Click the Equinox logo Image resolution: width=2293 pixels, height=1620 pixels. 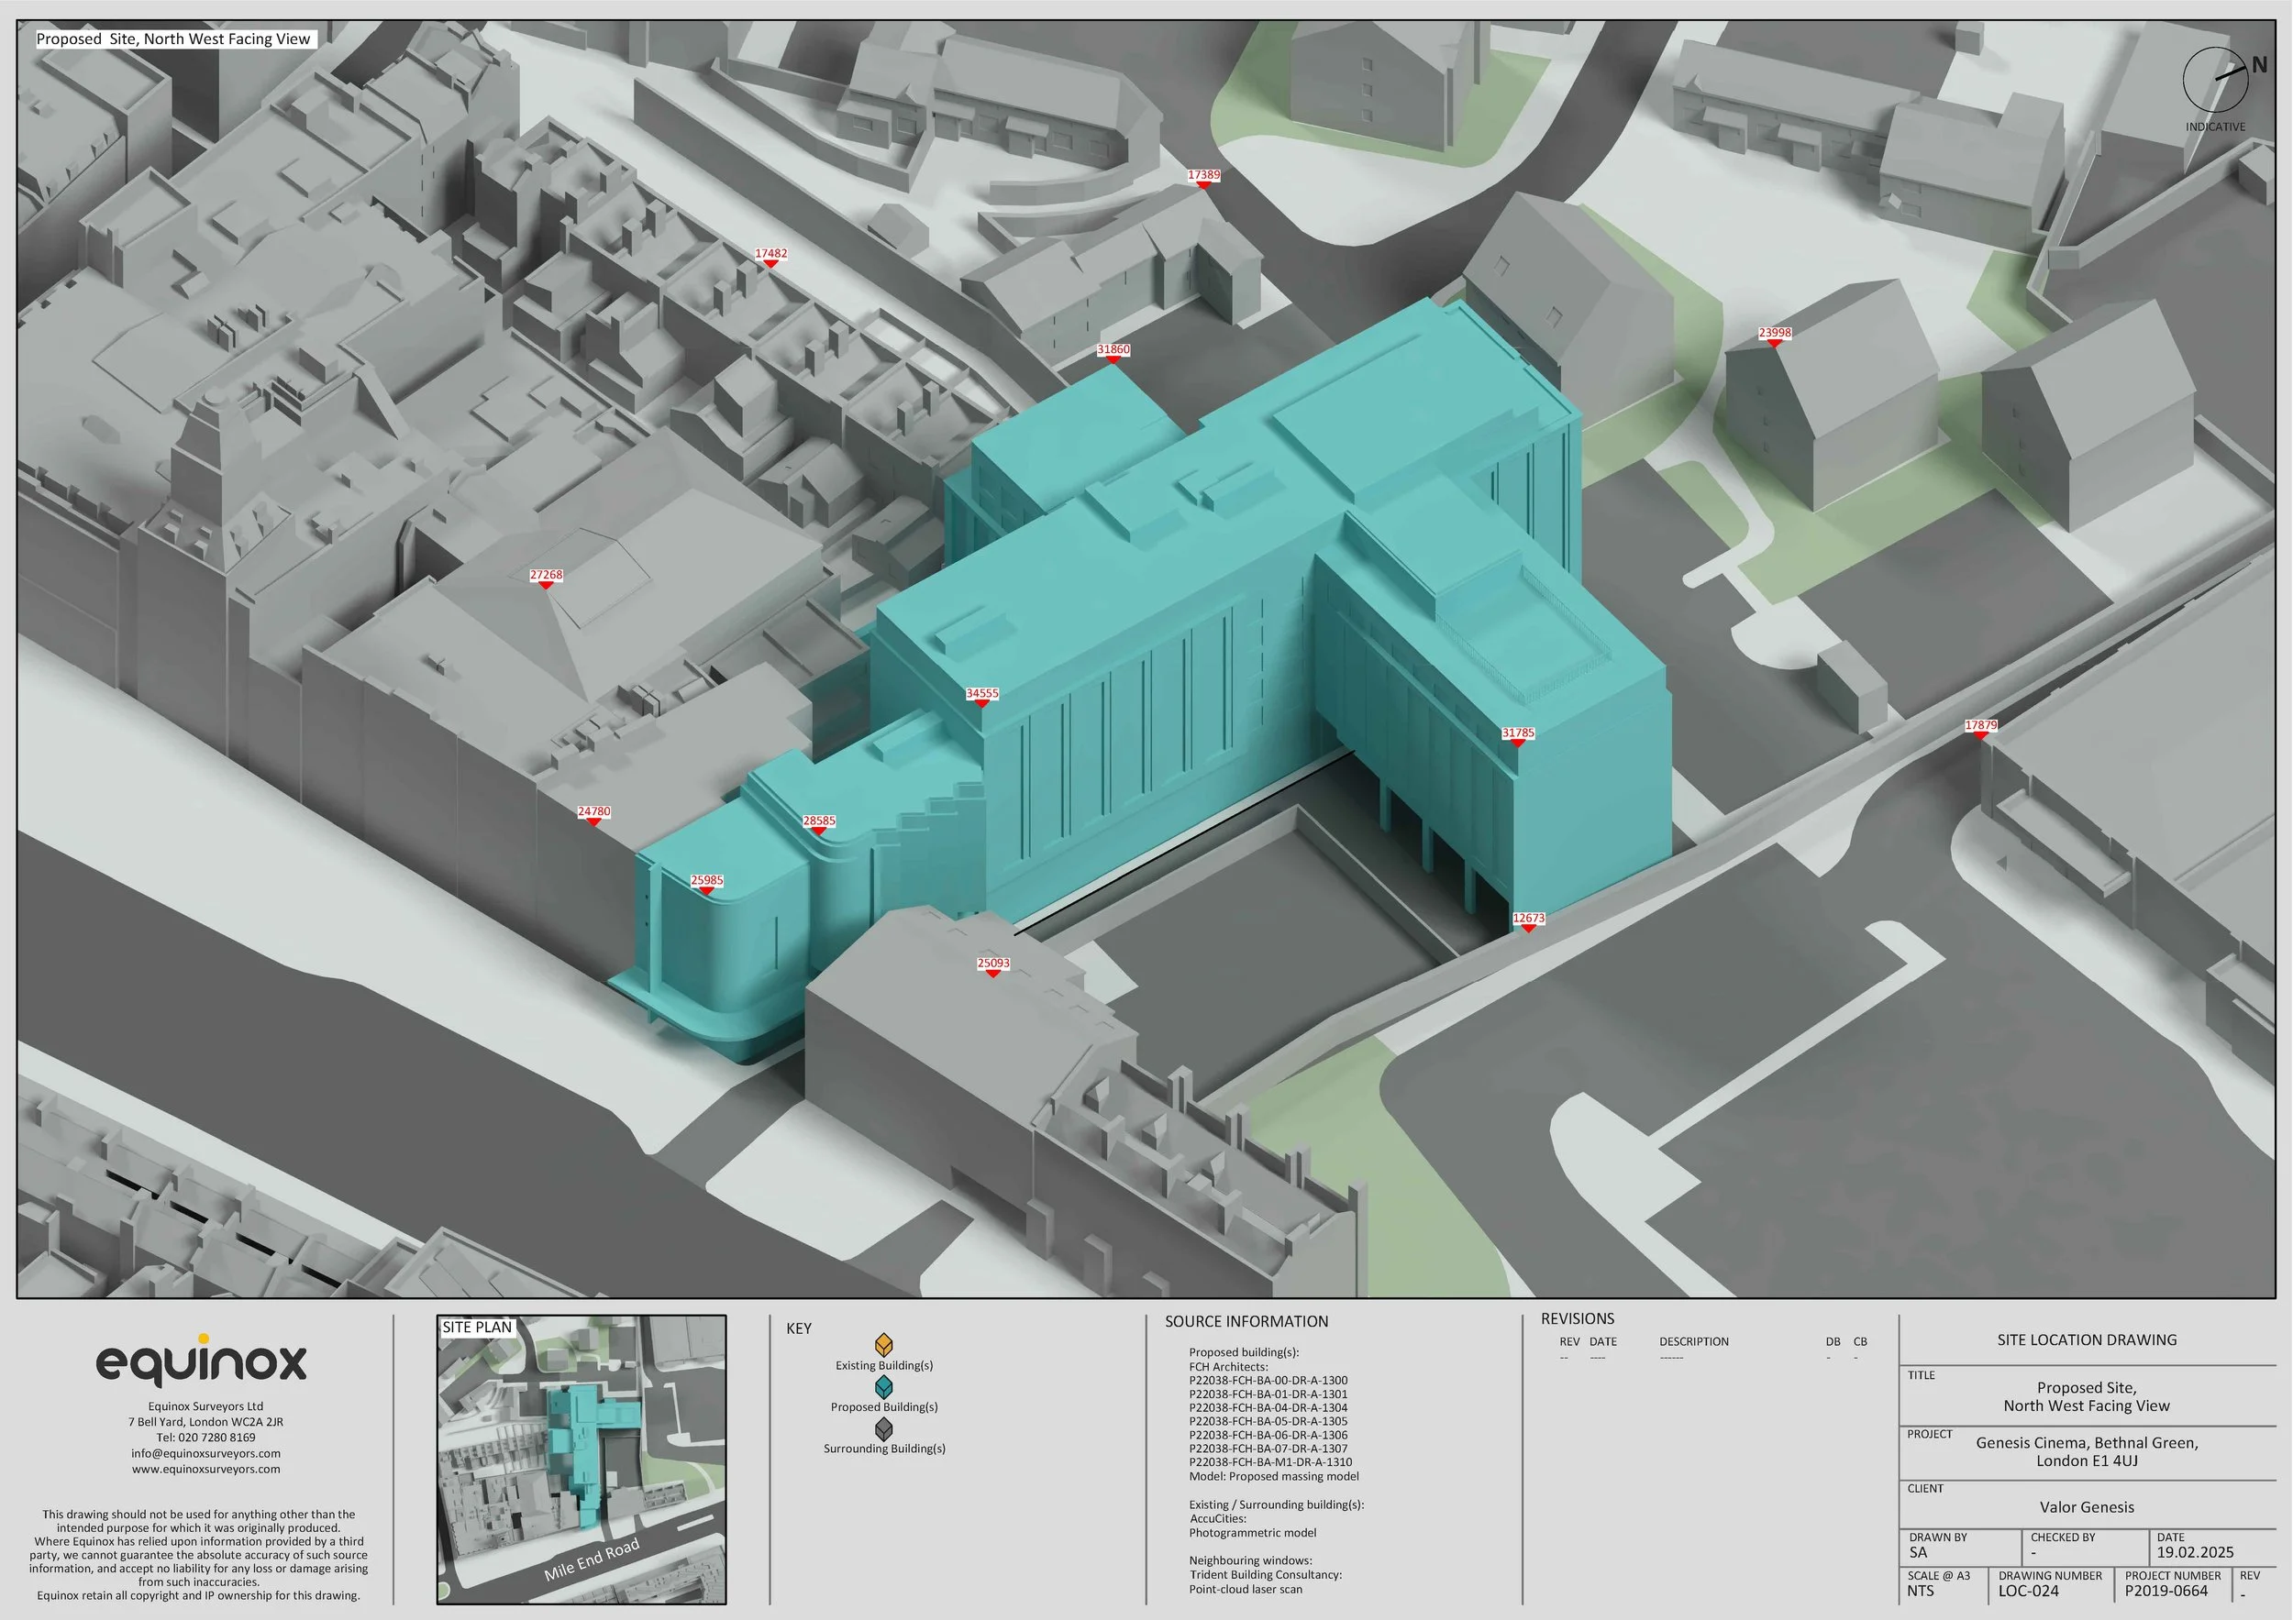[201, 1361]
